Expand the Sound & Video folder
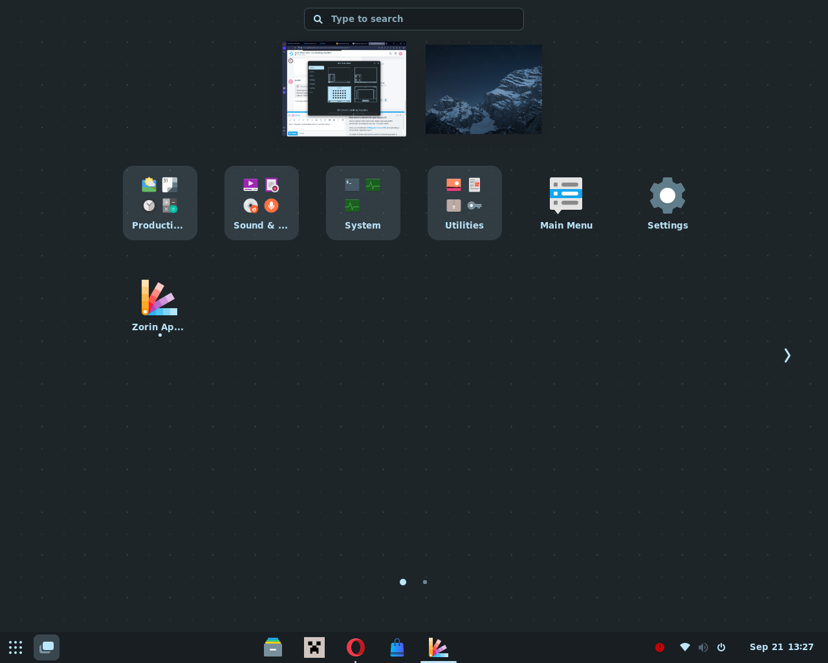Screen dimensions: 828x663 [261, 203]
